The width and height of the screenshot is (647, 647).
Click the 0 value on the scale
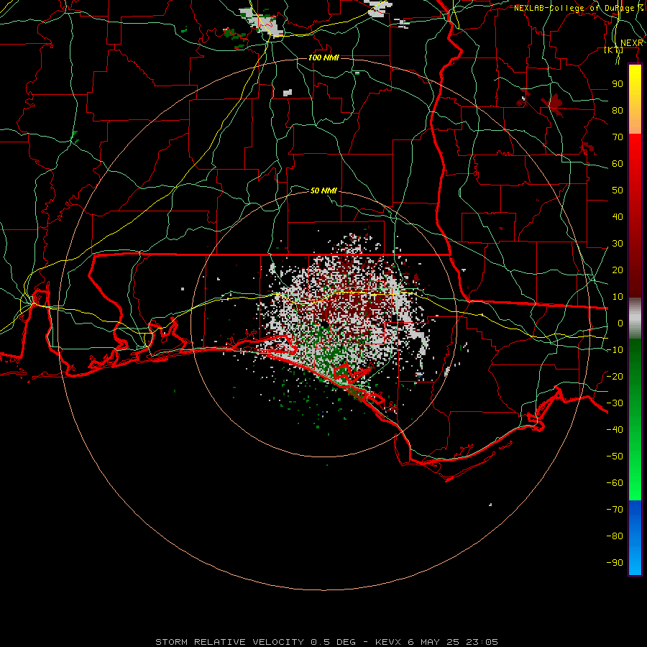pyautogui.click(x=620, y=323)
